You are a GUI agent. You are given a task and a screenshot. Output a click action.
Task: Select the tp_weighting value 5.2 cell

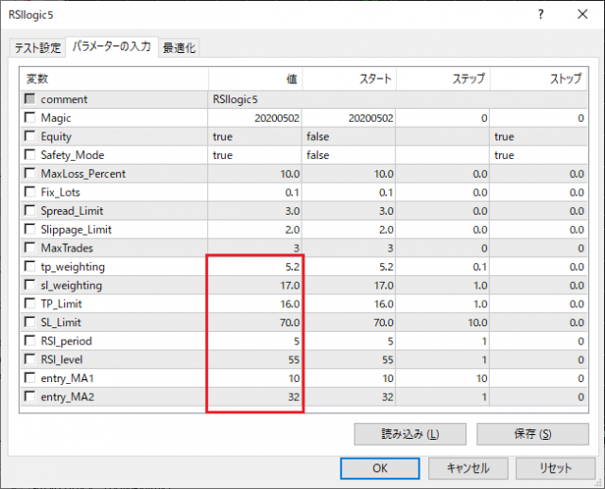point(254,267)
